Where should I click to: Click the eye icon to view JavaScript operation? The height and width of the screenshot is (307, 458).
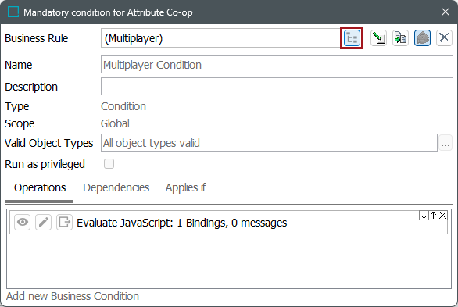(x=23, y=223)
